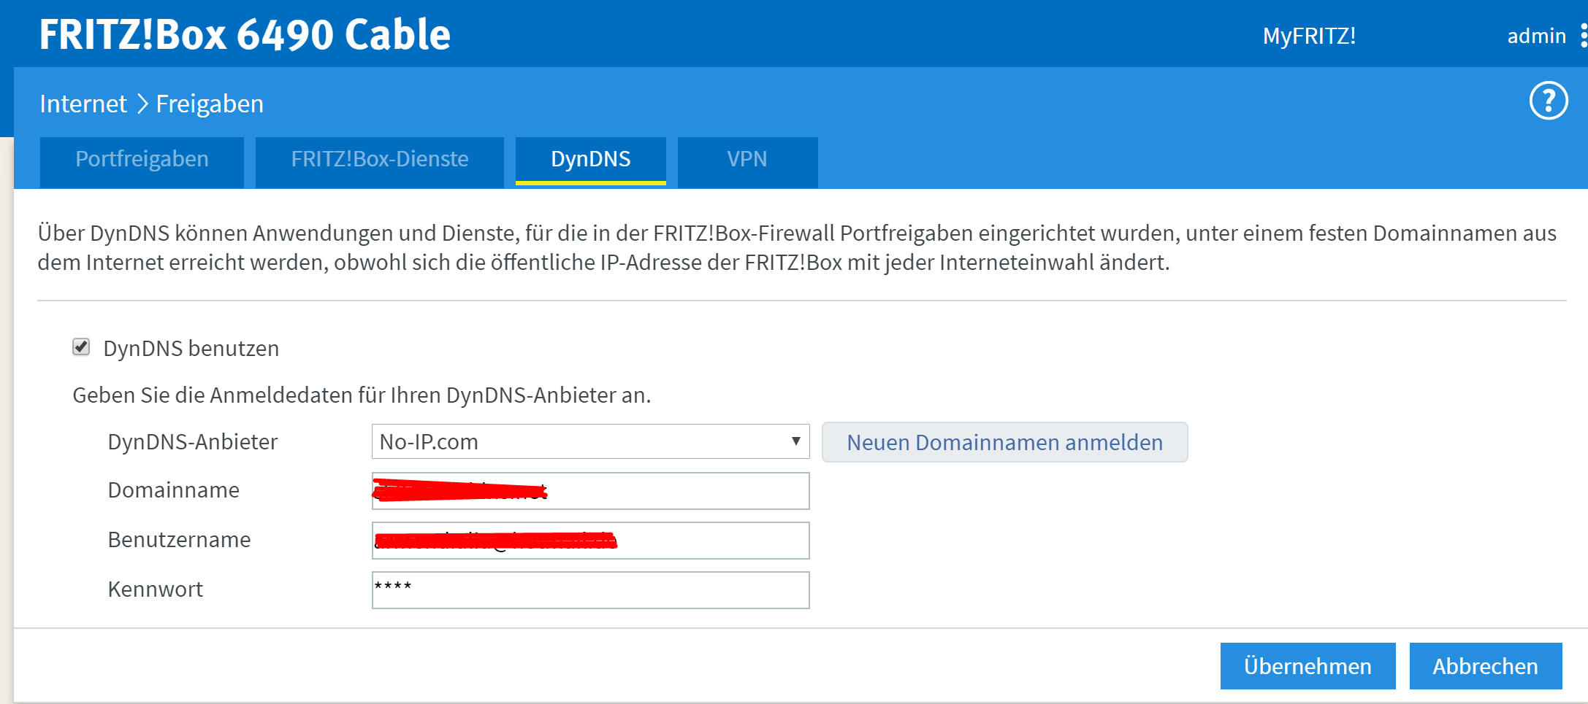1588x704 pixels.
Task: Click the Abbrechen button
Action: tap(1485, 666)
